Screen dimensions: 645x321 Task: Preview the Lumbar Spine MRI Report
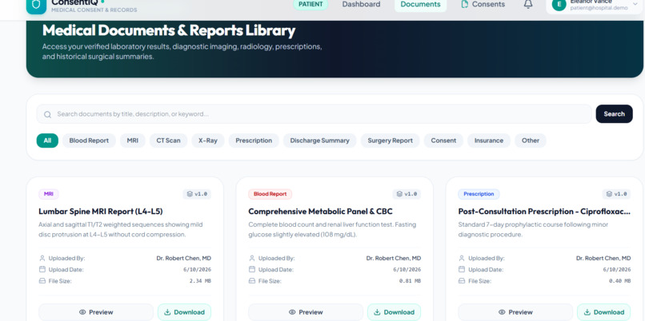96,312
